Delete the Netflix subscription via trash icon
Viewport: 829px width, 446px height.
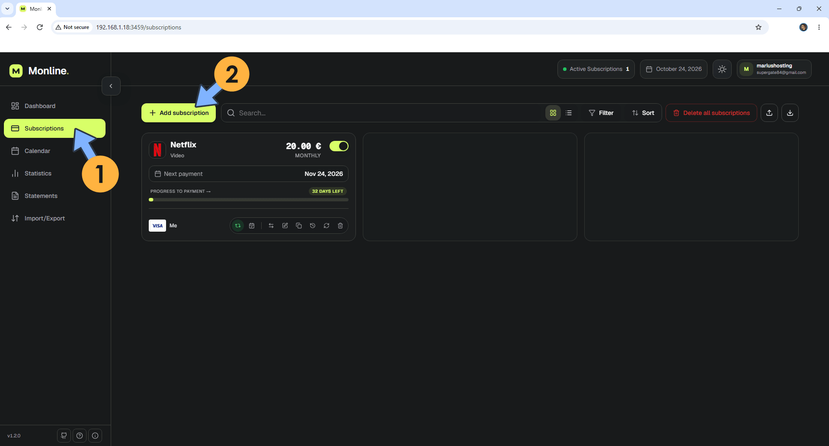pyautogui.click(x=340, y=226)
